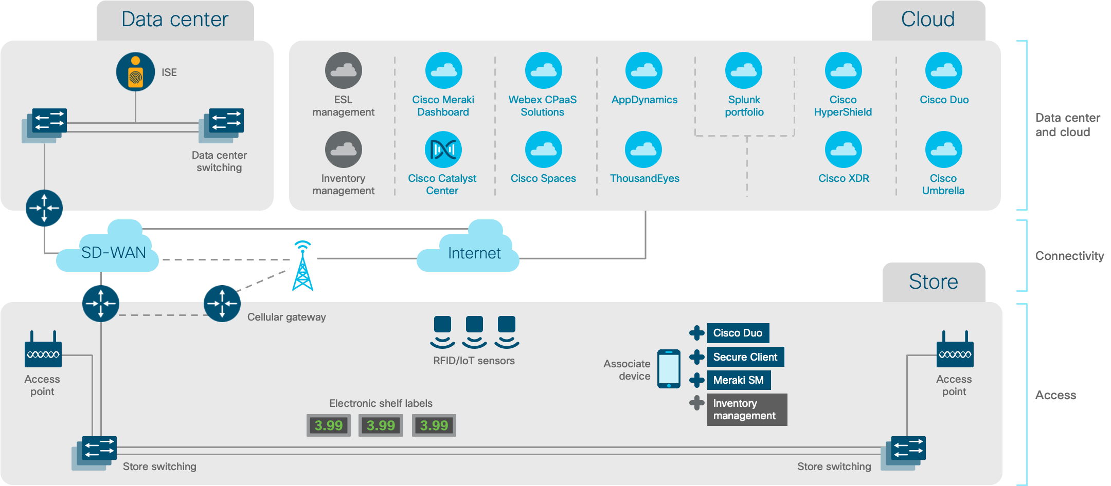Screen dimensions: 1111x486
Task: Click the first RFID/IoT sensor icon
Action: tap(442, 332)
